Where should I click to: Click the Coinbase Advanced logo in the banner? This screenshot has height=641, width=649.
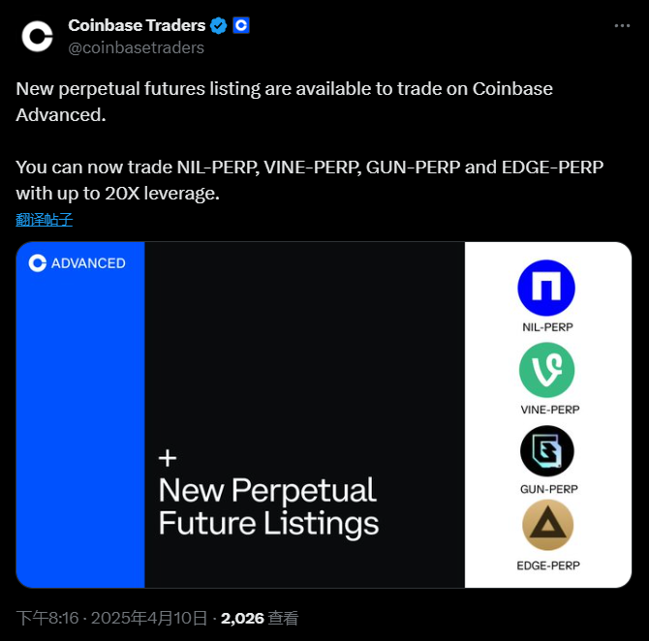coord(77,262)
